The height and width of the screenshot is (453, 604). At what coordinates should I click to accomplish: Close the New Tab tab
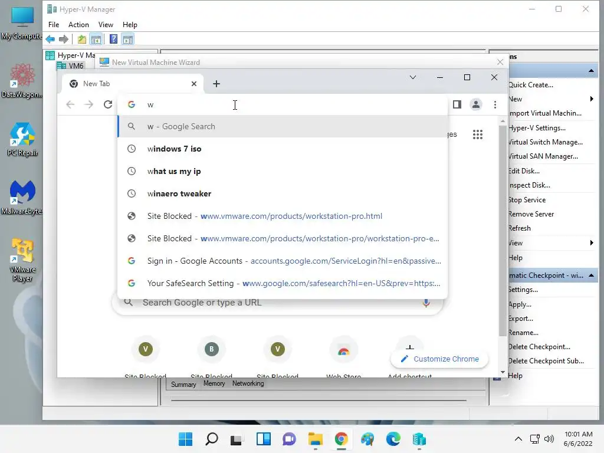point(194,84)
